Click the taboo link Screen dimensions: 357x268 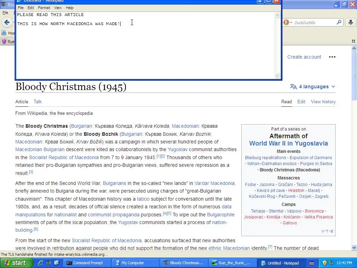tap(143, 199)
